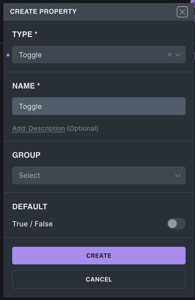Expand the Type dropdown chevron
The height and width of the screenshot is (300, 195).
tap(178, 55)
